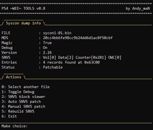Choose the 'SNVS block viewer' option
Viewport: 153px width, 130px height.
point(23,97)
